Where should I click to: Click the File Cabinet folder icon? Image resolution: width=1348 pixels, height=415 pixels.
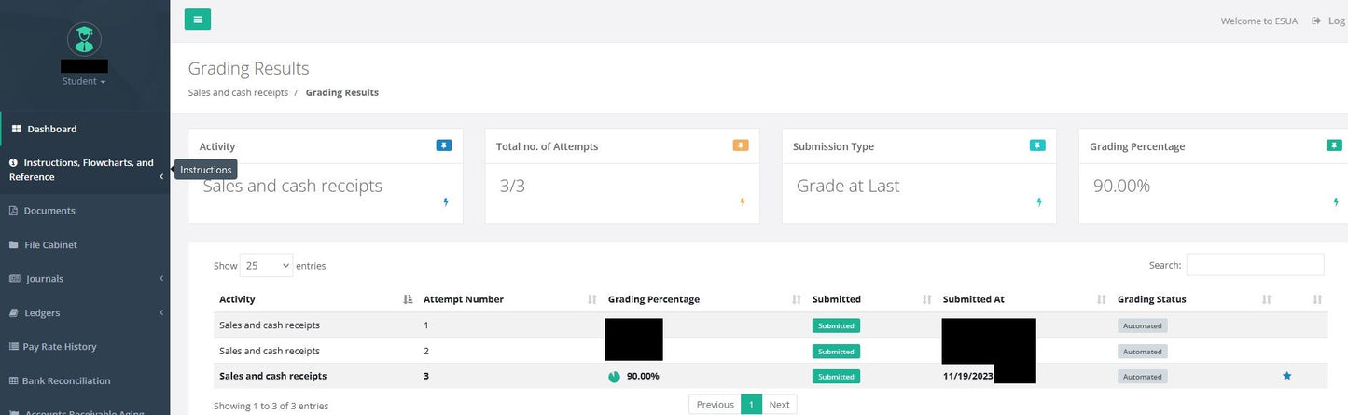click(x=14, y=244)
